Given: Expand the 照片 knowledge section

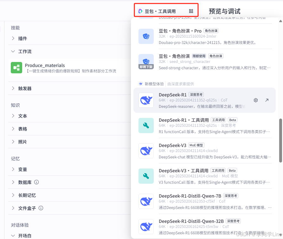Looking at the screenshot, I should pos(13,142).
